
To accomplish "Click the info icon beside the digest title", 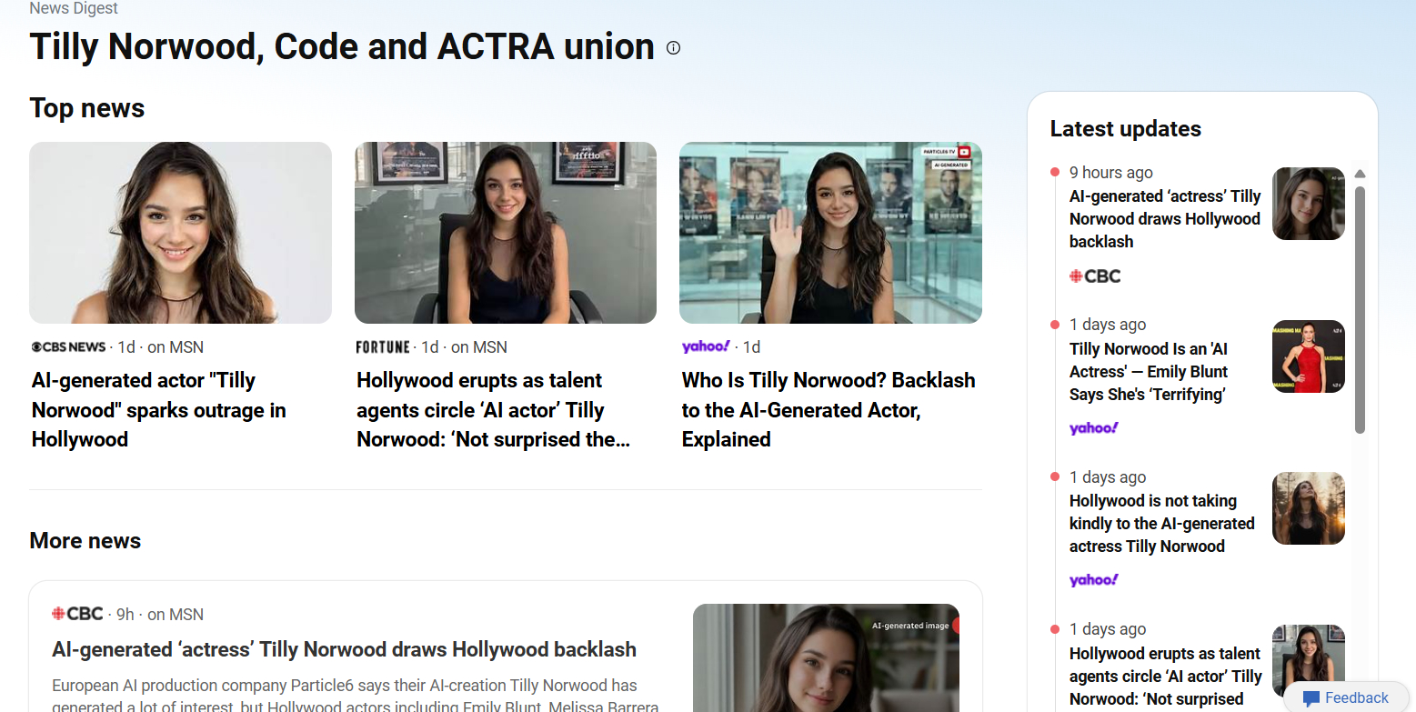I will (673, 48).
